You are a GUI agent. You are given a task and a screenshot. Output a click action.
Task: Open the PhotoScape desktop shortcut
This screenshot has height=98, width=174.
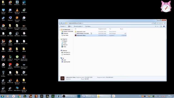(x=10, y=81)
